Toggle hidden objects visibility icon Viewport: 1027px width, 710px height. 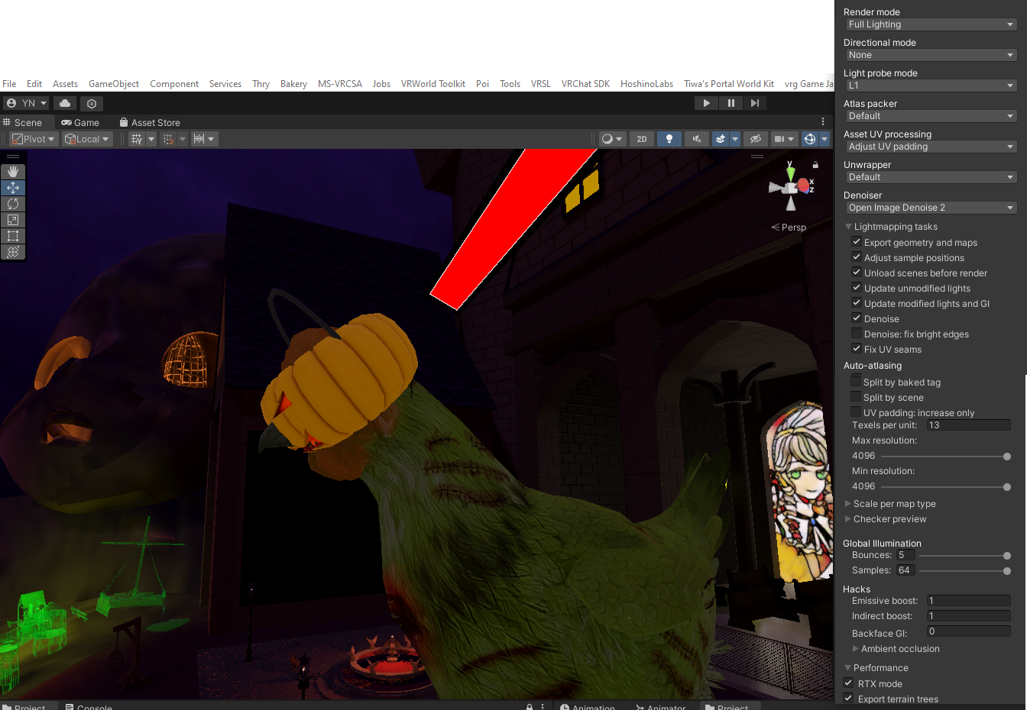coord(755,139)
